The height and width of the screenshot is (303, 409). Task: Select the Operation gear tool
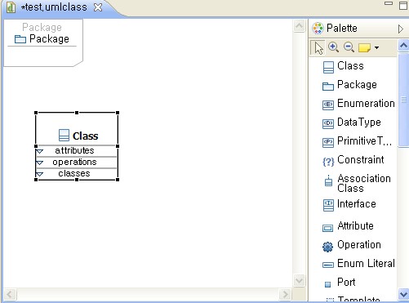352,245
